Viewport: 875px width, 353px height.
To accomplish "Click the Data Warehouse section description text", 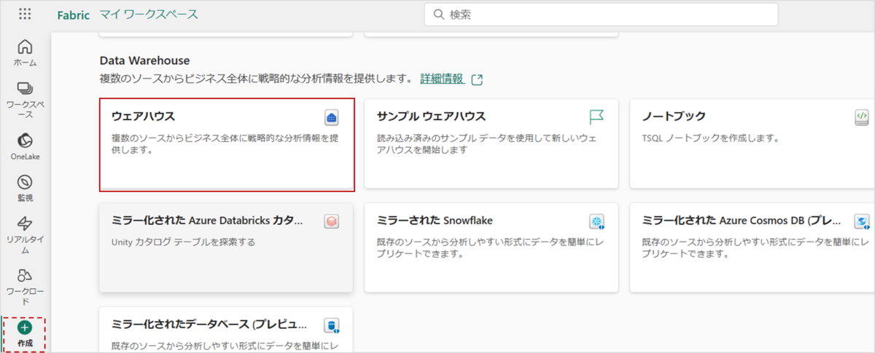I will (256, 79).
